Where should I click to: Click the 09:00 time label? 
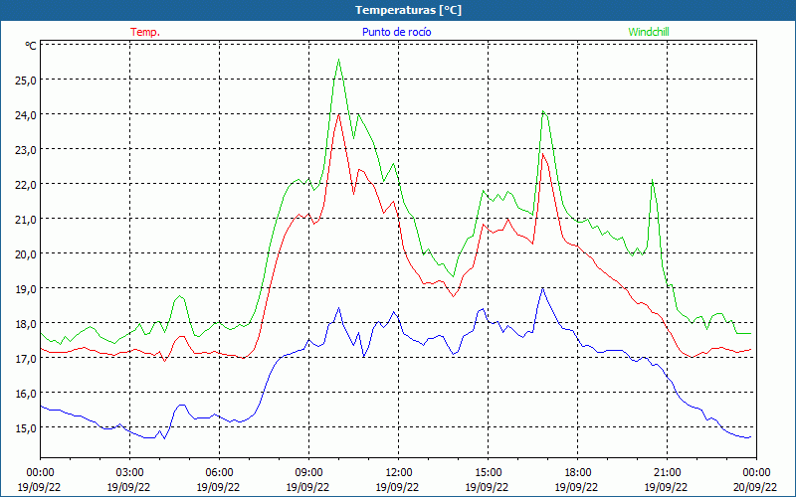point(308,473)
